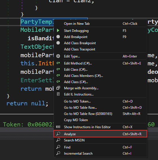Viewport: 158px width, 160px height.
Task: Open Edit IL Instructions...
Action: pyautogui.click(x=100, y=94)
